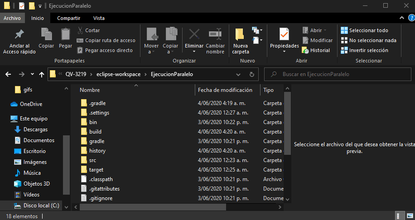Switch to the Compartir tab
The height and width of the screenshot is (220, 415).
pyautogui.click(x=69, y=18)
